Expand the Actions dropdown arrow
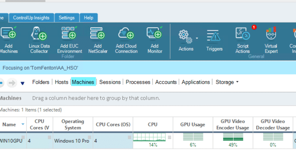 click(197, 38)
